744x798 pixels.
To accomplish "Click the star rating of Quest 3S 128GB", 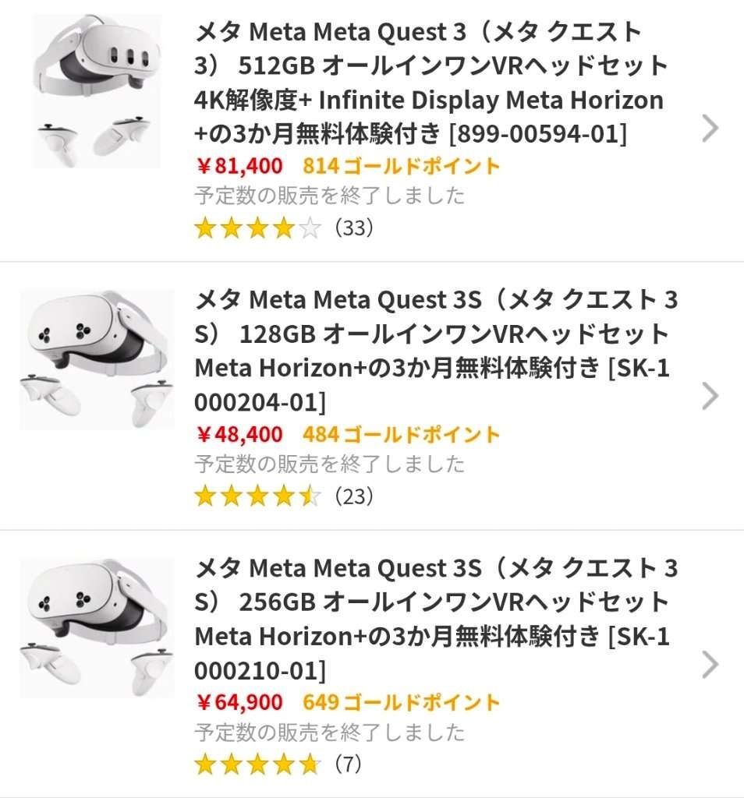I will click(x=257, y=496).
